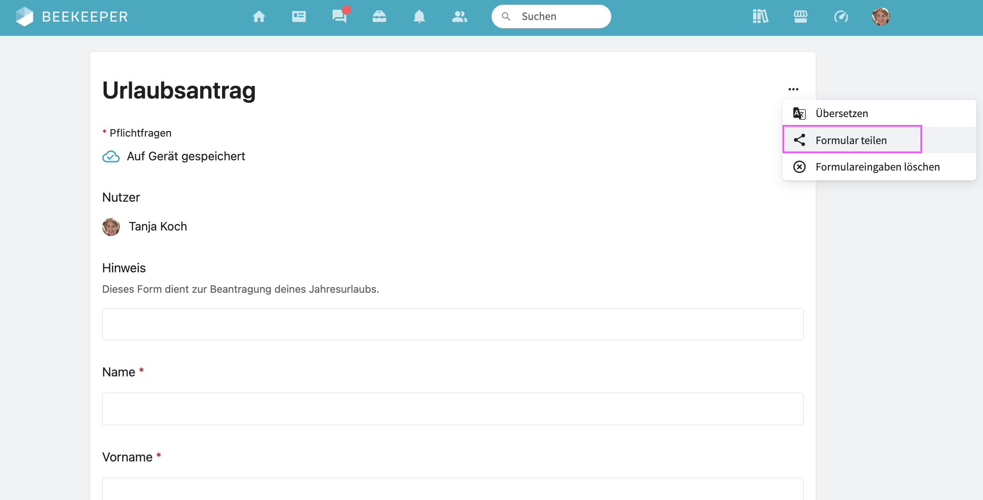This screenshot has height=500, width=983.
Task: Focus the Hinweis text box
Action: (x=452, y=324)
